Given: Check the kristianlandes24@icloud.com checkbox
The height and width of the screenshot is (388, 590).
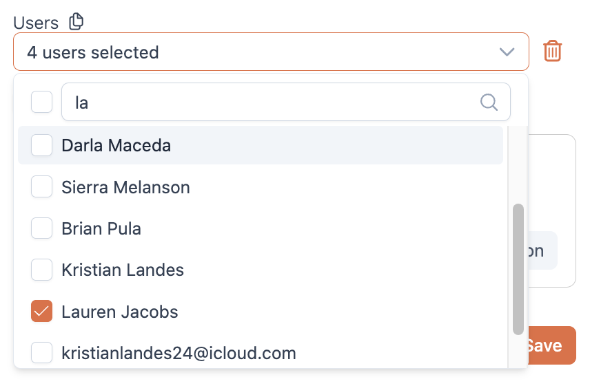Looking at the screenshot, I should click(x=42, y=353).
